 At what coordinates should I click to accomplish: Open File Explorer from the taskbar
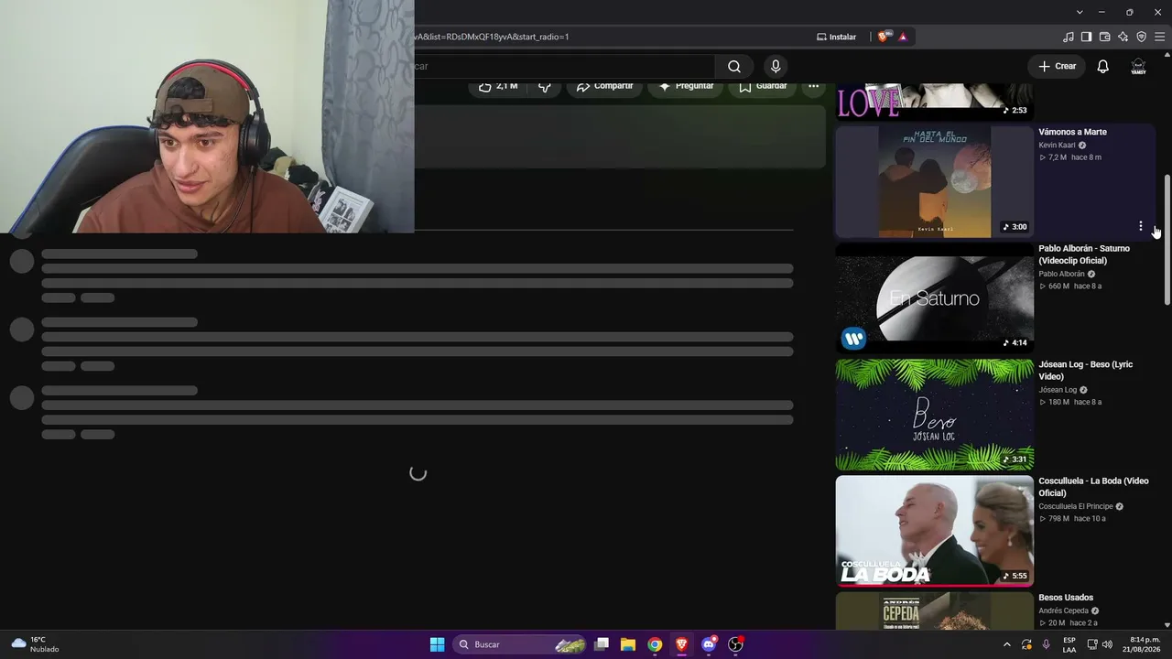coord(628,644)
